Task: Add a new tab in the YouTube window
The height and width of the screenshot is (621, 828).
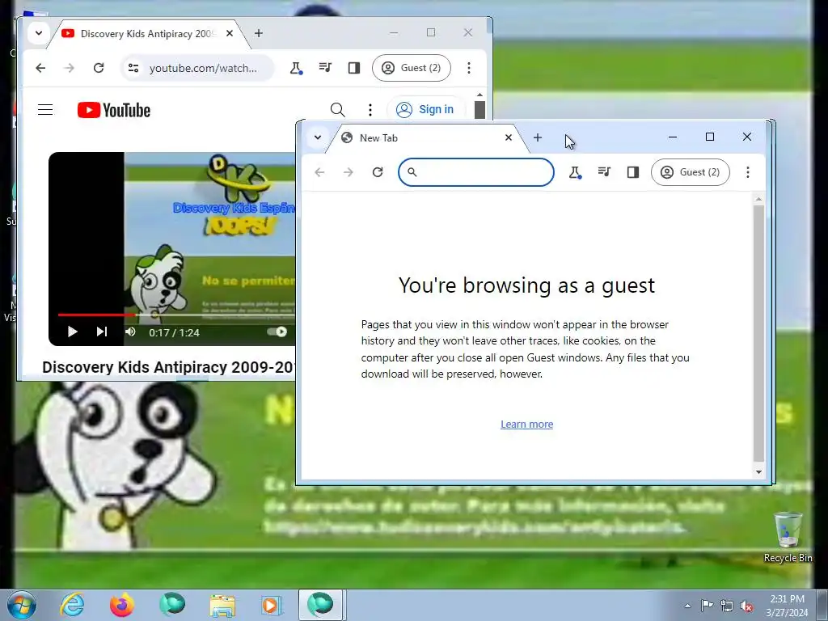Action: click(259, 33)
